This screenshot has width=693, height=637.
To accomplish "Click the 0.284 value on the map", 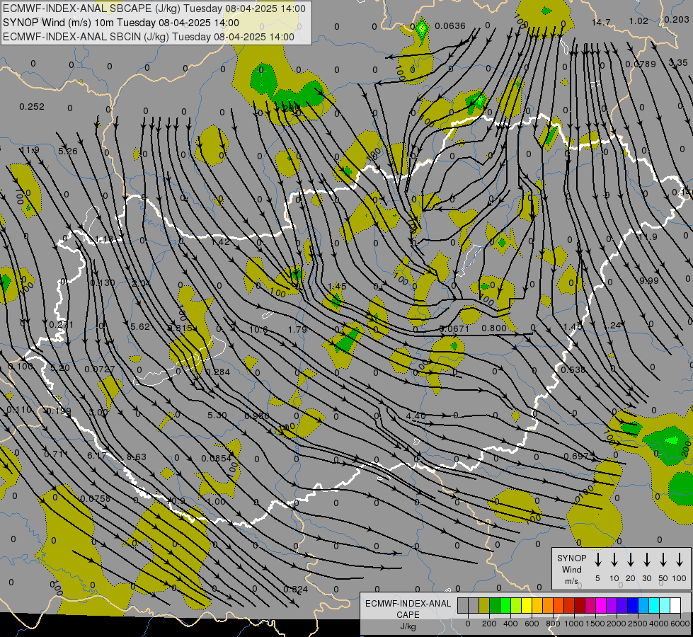I will point(218,372).
